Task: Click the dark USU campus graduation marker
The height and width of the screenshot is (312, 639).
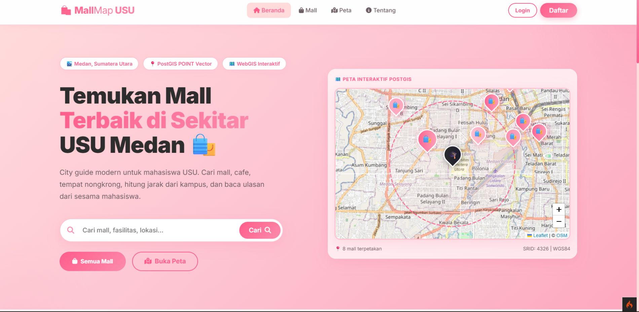Action: (x=453, y=156)
